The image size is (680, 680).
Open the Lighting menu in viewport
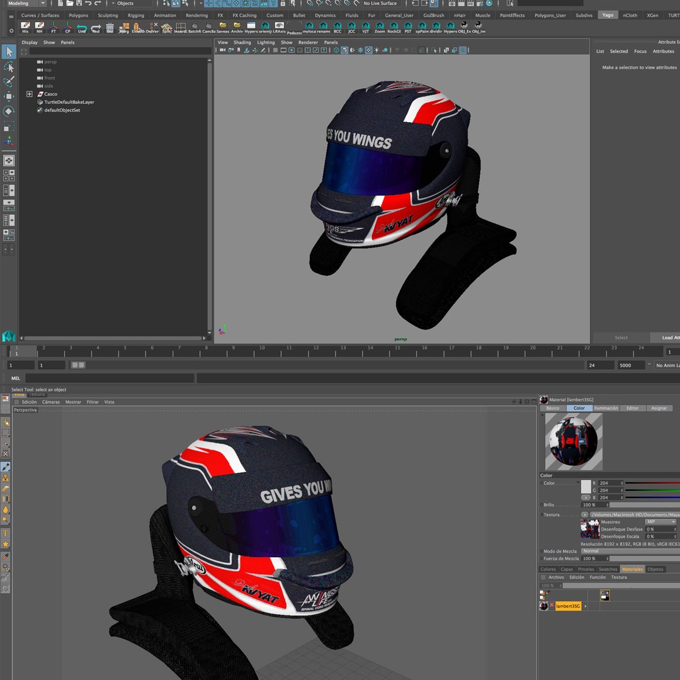point(266,43)
